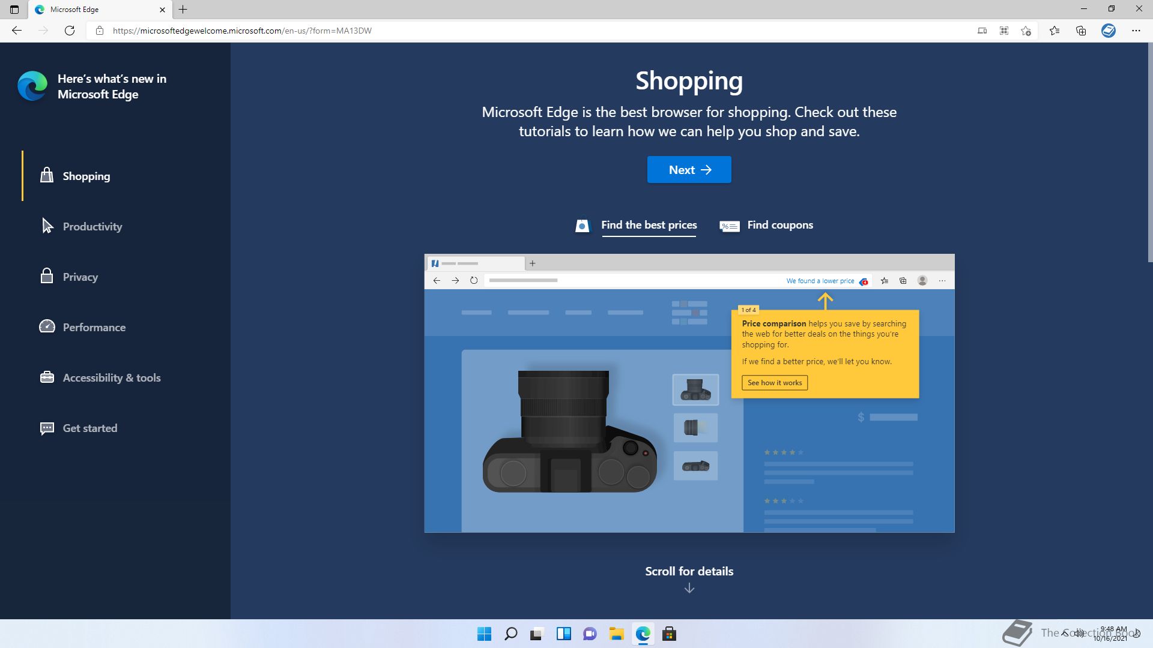Switch to Find coupons tab
Image resolution: width=1153 pixels, height=648 pixels.
(x=780, y=225)
